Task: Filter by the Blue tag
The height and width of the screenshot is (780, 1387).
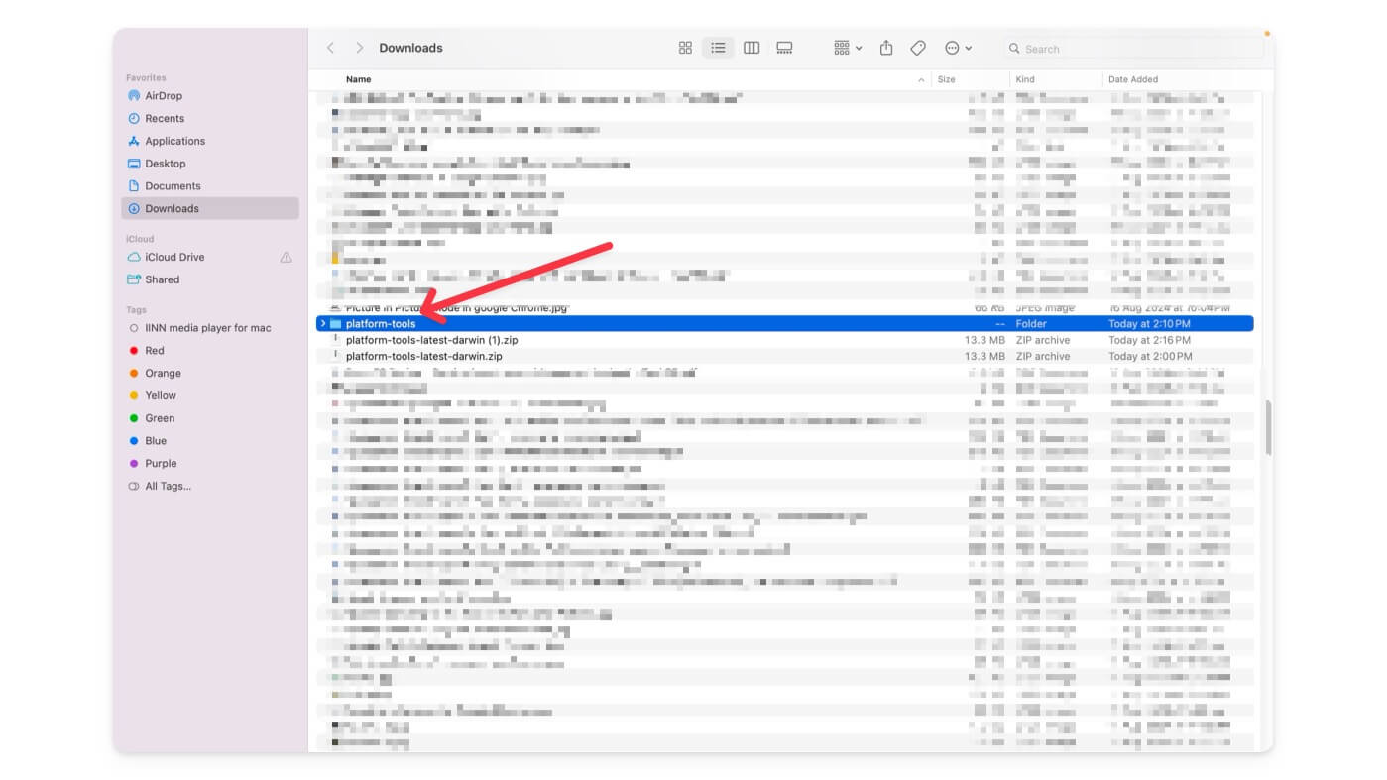Action: coord(210,441)
